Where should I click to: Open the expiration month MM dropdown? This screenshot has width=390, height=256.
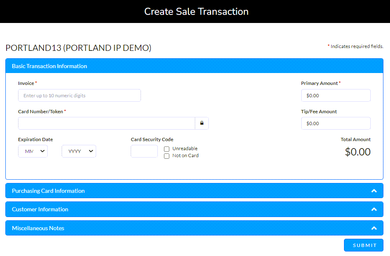32,151
